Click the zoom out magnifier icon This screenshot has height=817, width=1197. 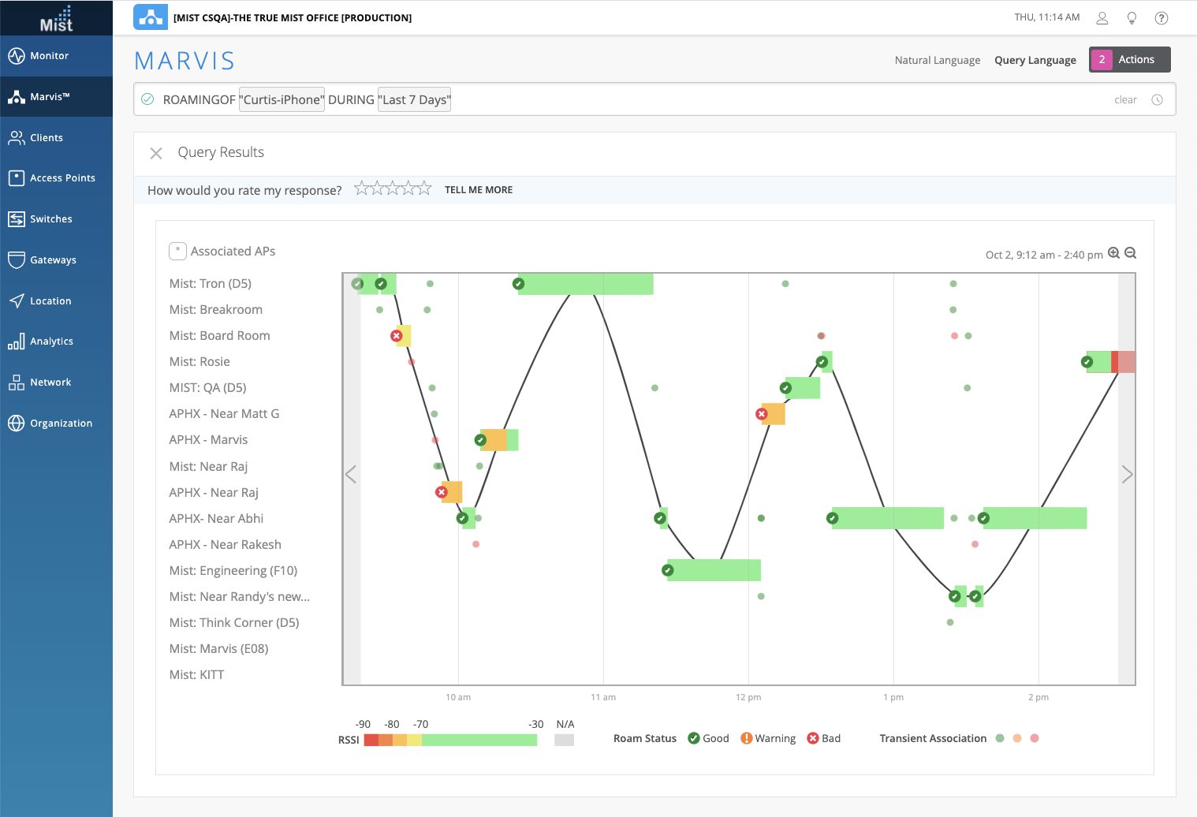click(x=1130, y=253)
